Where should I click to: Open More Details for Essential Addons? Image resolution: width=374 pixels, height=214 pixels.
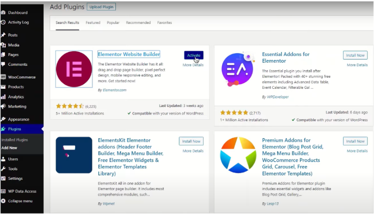point(358,65)
